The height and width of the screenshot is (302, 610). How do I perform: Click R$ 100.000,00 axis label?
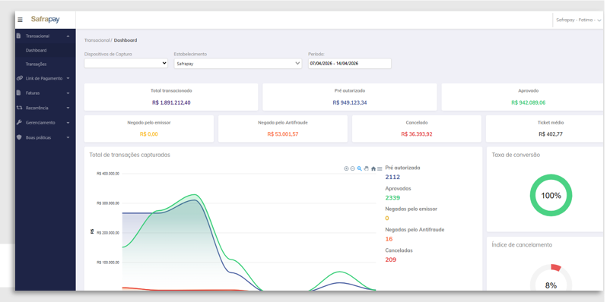108,262
